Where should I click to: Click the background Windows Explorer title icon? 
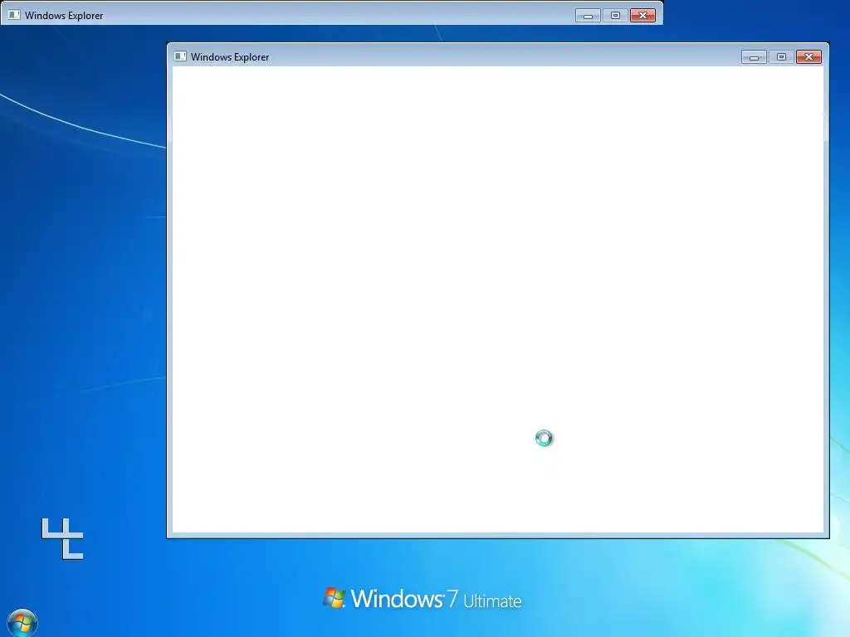coord(14,15)
